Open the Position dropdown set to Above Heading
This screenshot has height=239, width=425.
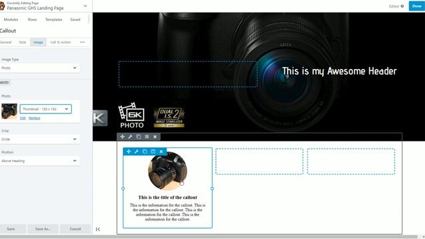[40, 161]
